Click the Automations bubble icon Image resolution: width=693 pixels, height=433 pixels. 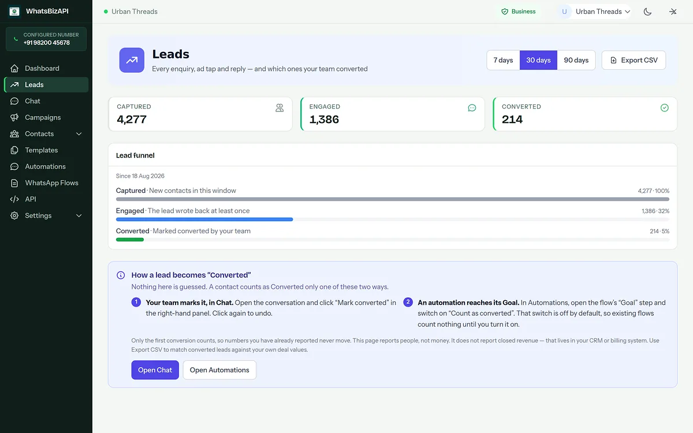coord(14,166)
